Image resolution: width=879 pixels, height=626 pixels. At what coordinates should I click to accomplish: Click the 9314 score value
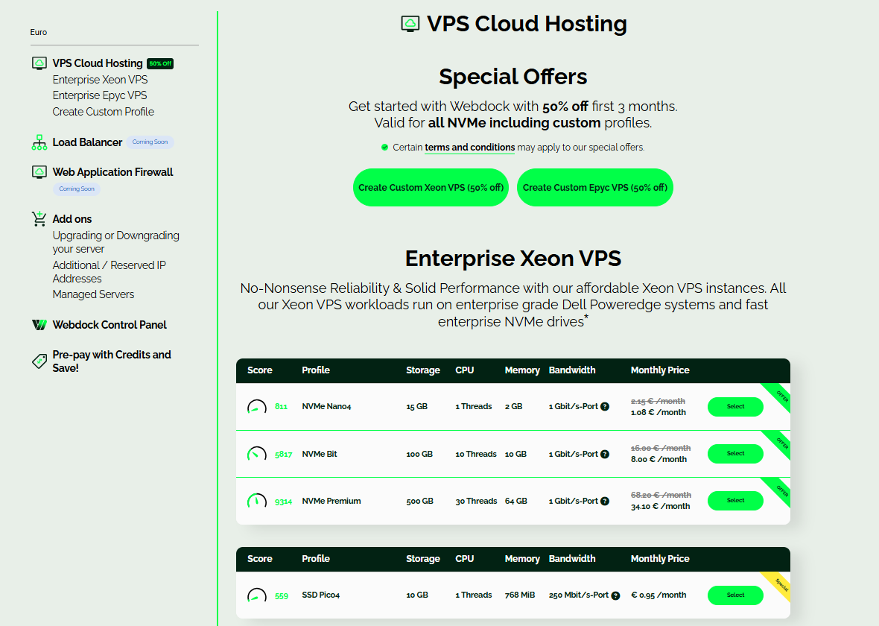point(284,502)
